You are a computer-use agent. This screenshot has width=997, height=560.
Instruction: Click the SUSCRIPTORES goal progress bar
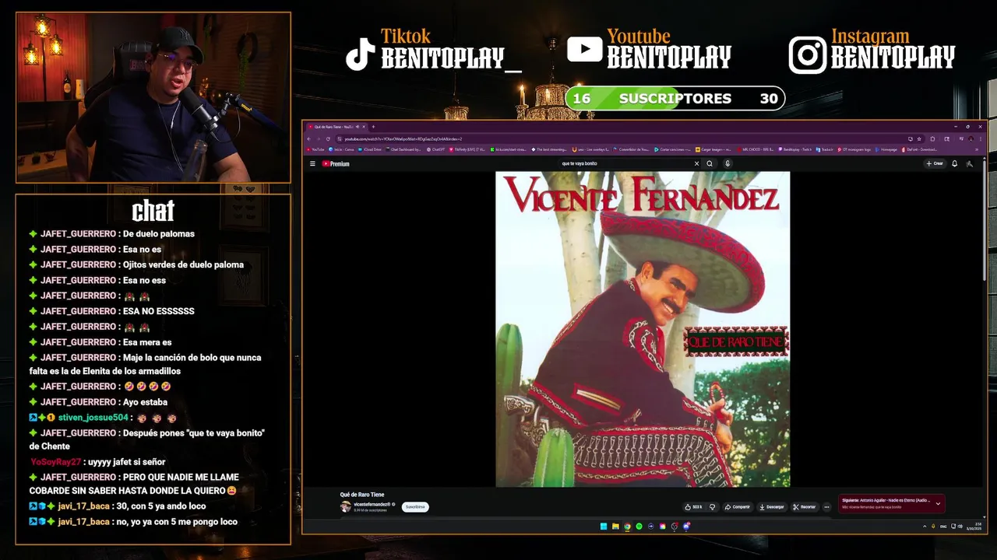point(675,99)
